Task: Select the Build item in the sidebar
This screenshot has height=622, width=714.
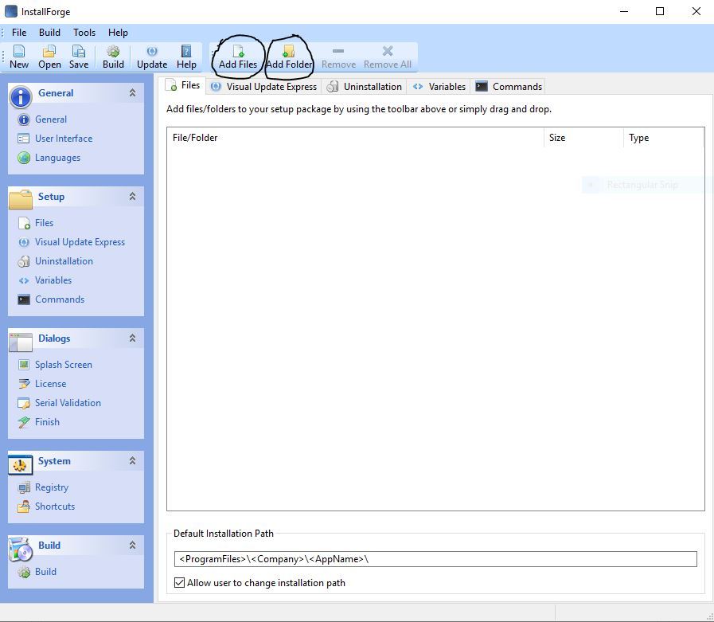Action: pyautogui.click(x=45, y=571)
